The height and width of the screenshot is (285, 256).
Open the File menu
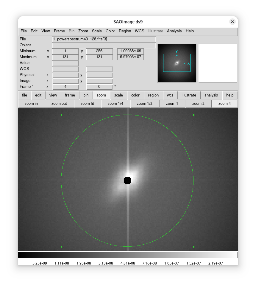24,31
